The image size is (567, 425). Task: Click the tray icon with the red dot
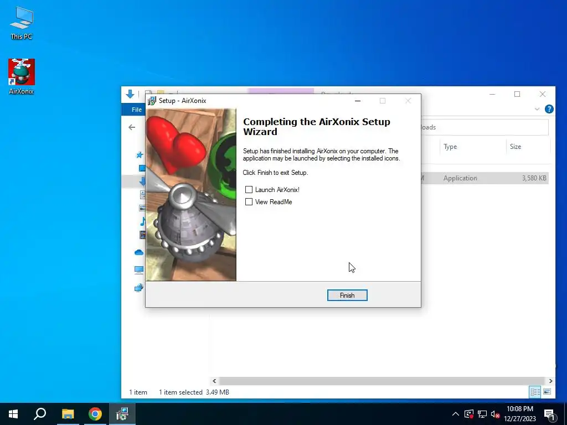468,414
